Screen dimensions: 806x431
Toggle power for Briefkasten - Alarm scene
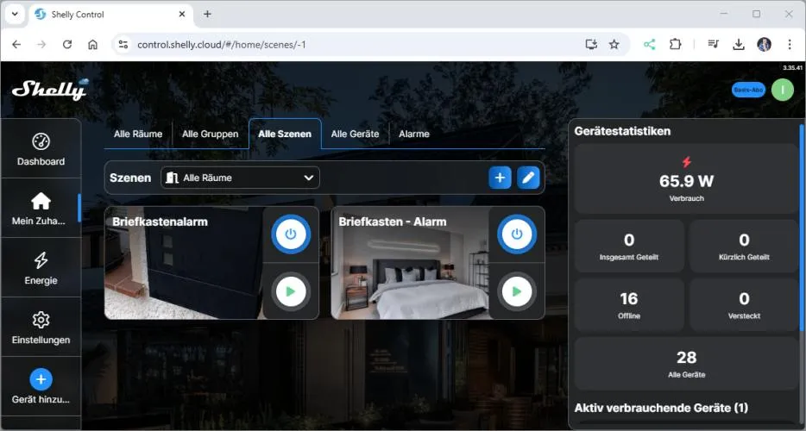point(516,234)
